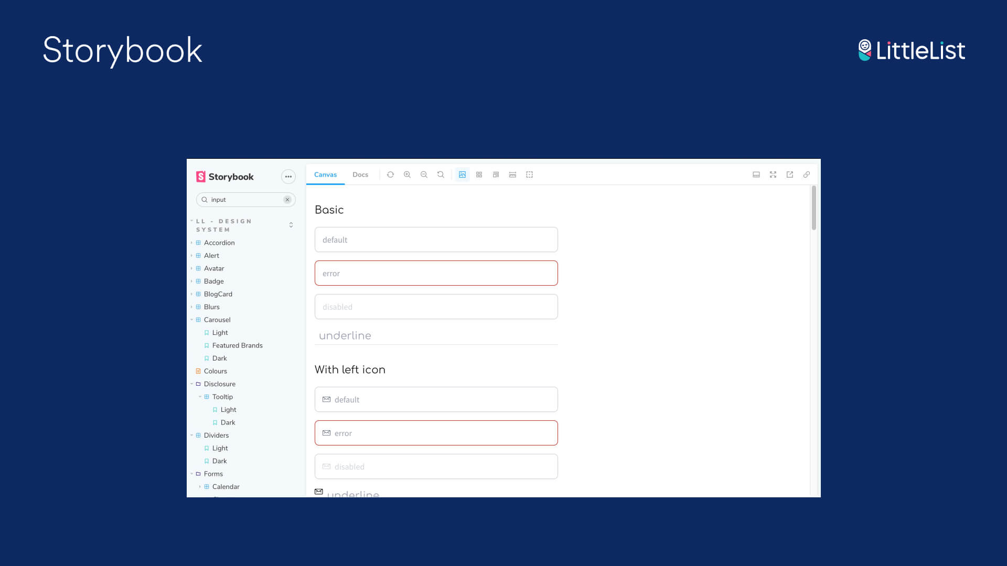
Task: Click the LittleList logo
Action: pos(912,50)
